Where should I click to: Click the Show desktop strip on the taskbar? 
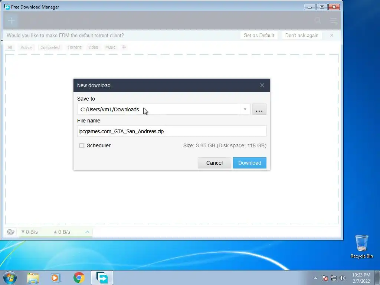[x=377, y=278]
